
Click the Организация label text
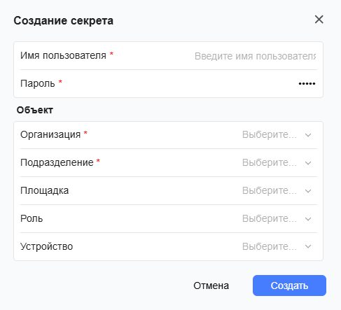50,134
